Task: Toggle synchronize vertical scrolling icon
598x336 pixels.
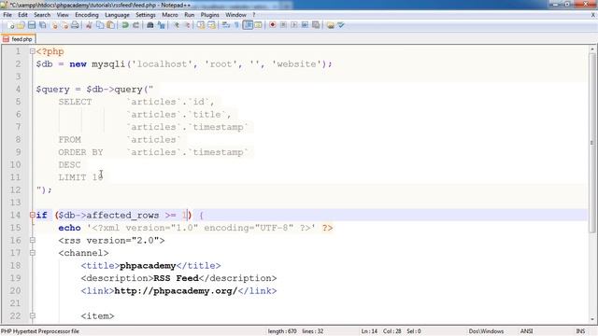Action: click(201, 25)
